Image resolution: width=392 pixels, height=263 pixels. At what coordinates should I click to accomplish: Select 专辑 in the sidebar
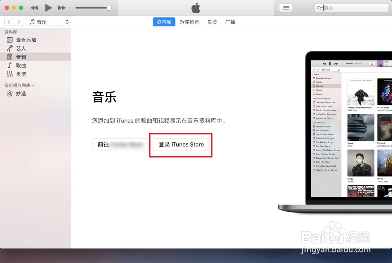tap(36, 57)
